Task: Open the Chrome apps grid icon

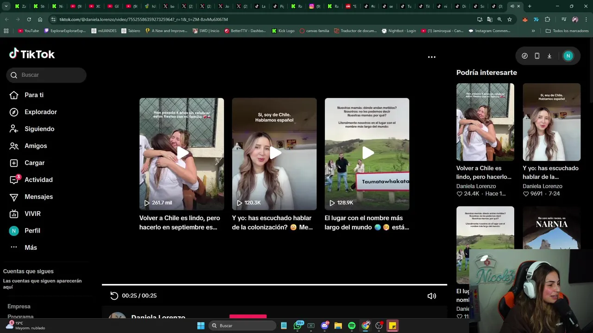Action: click(6, 31)
